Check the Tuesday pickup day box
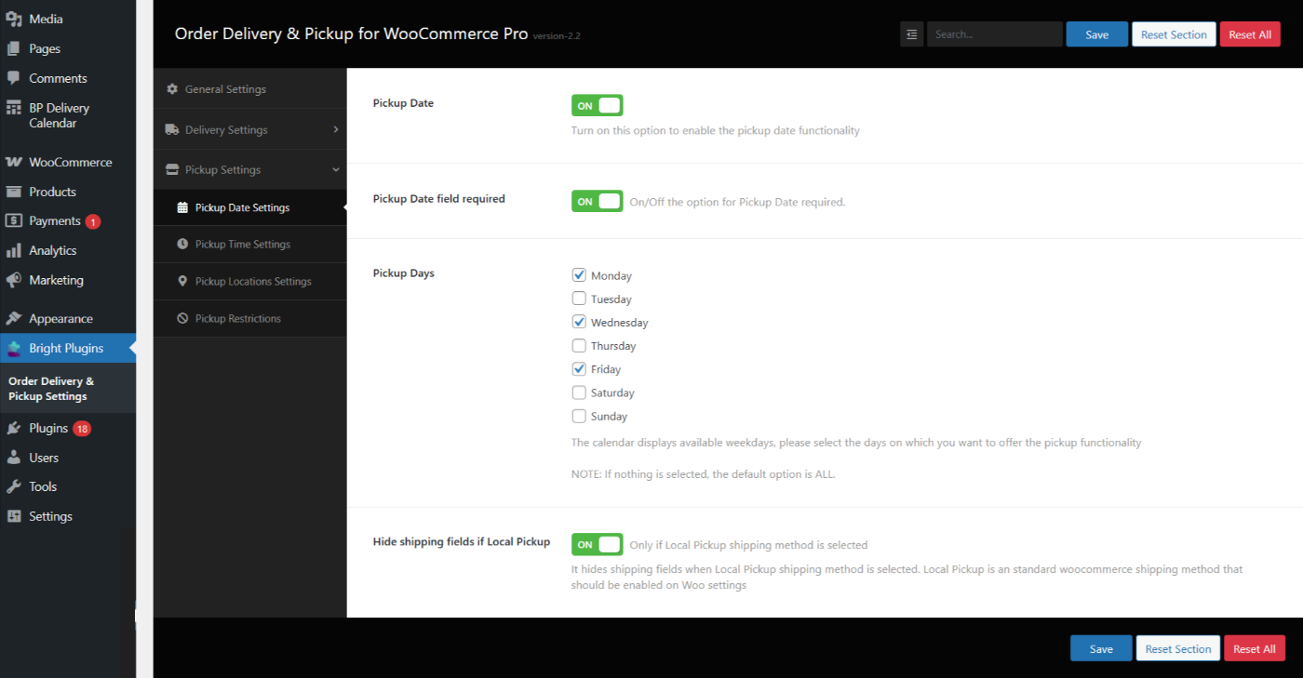 pyautogui.click(x=579, y=299)
